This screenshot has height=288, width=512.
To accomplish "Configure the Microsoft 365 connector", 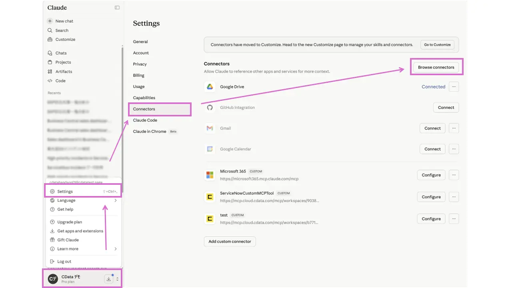I will [x=431, y=175].
